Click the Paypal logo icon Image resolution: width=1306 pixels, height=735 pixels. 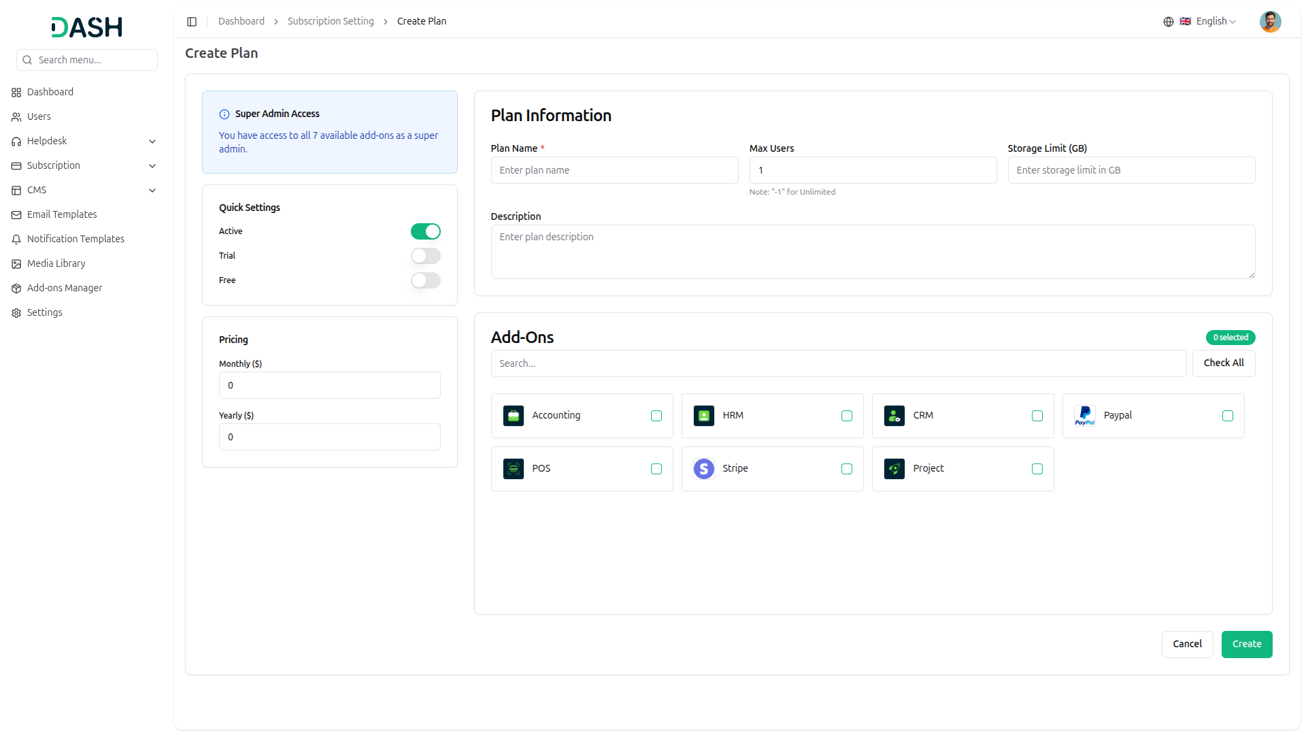point(1085,416)
